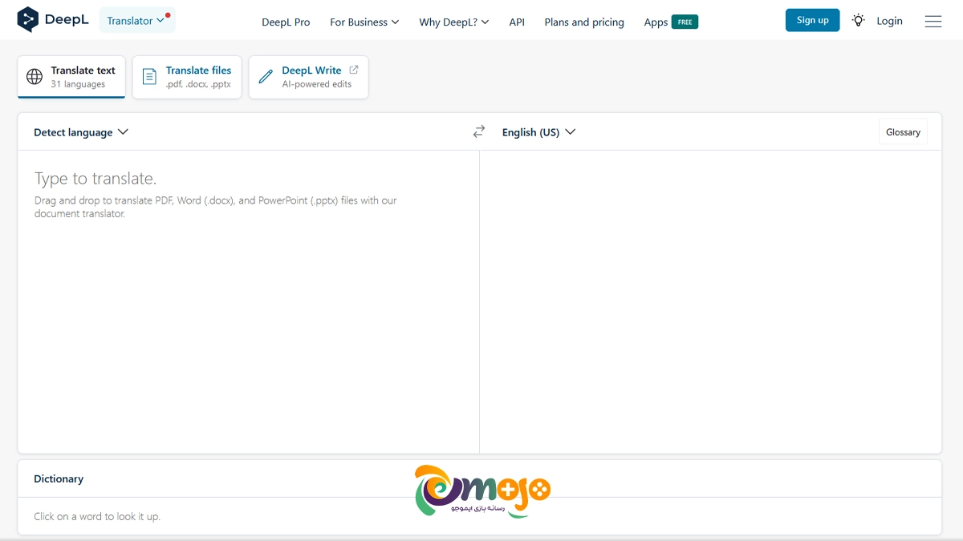The image size is (963, 541).
Task: Open the Apps page
Action: point(656,22)
